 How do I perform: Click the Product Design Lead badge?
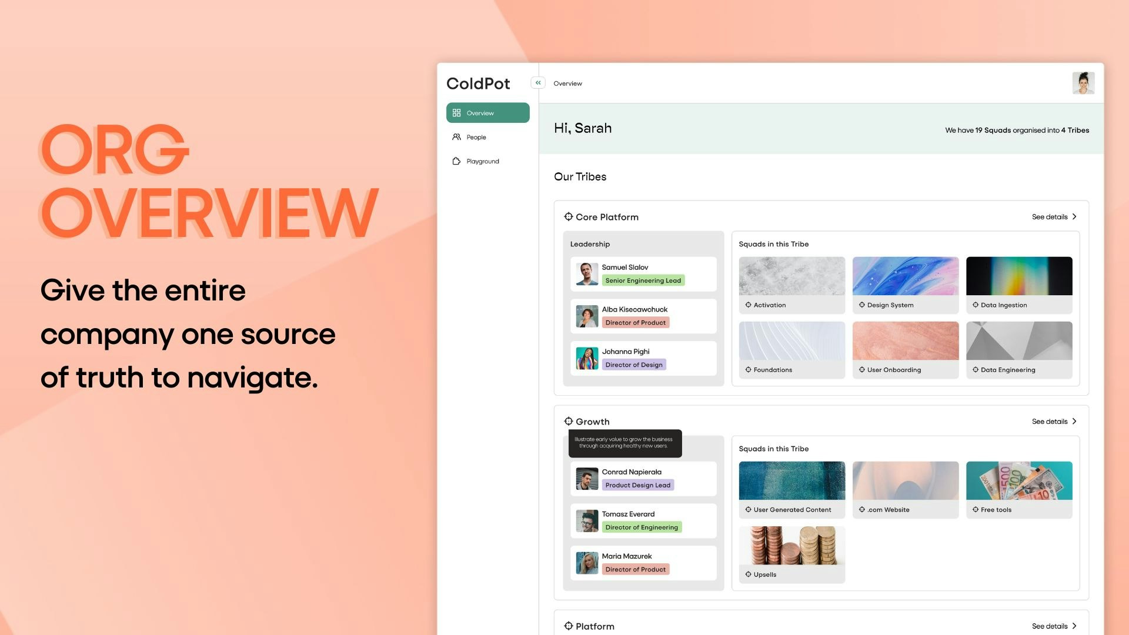tap(638, 485)
